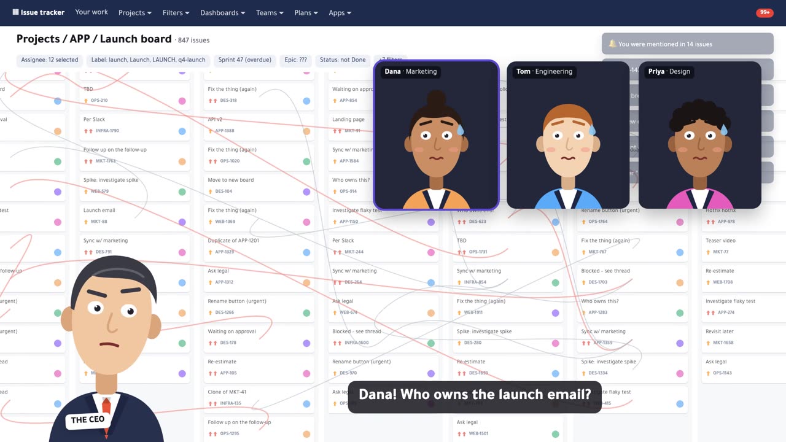Click the bell icon in mentions banner
Image resolution: width=786 pixels, height=442 pixels.
pos(612,44)
